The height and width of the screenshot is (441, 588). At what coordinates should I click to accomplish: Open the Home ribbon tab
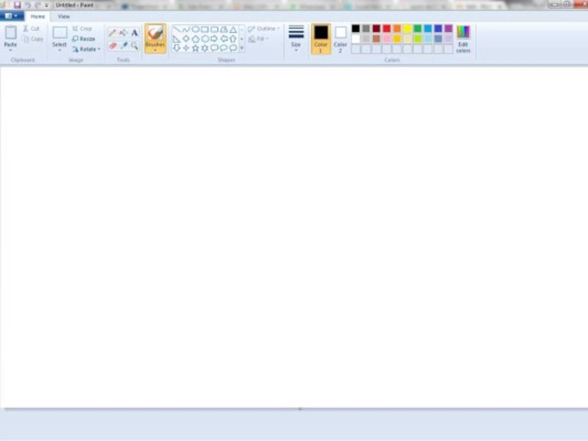coord(38,16)
